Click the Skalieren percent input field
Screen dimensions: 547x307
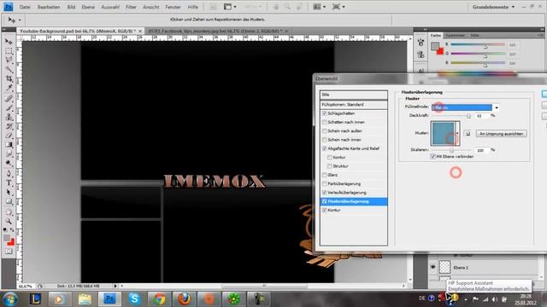[482, 150]
